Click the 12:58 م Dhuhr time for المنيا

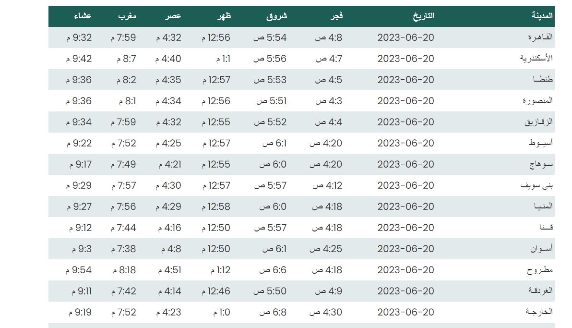click(x=216, y=207)
